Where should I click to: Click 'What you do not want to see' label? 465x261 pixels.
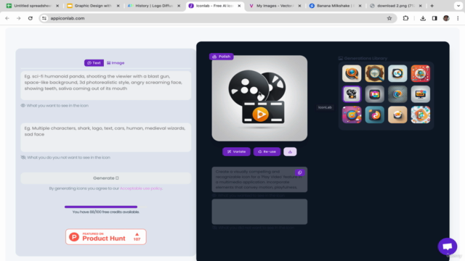pos(68,157)
